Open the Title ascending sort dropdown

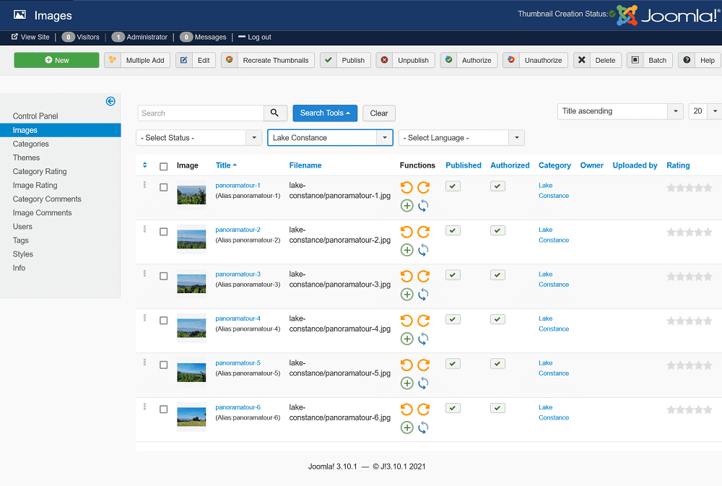pyautogui.click(x=620, y=111)
